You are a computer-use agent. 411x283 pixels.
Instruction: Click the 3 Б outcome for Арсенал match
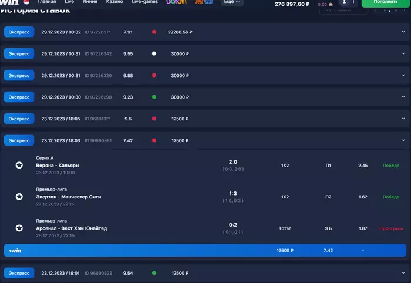328,228
